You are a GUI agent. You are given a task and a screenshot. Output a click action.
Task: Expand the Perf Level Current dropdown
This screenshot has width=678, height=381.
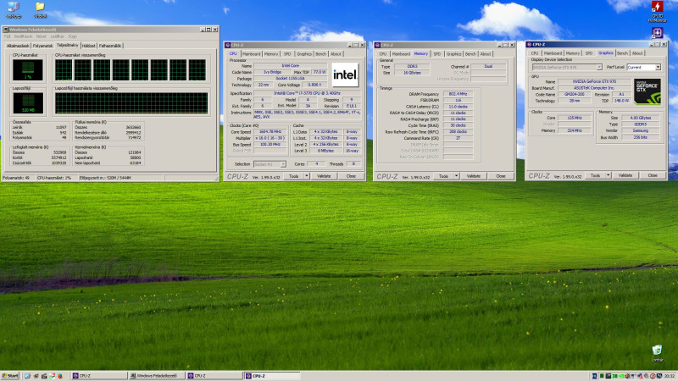click(658, 68)
